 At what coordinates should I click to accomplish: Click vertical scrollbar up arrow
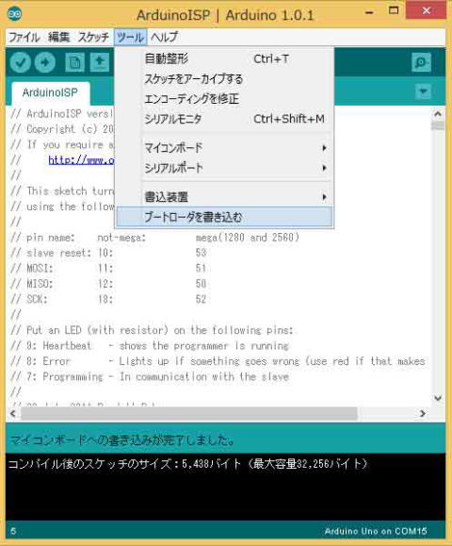pyautogui.click(x=438, y=114)
